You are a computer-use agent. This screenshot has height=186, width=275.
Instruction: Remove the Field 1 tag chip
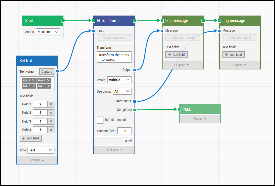(x=33, y=80)
